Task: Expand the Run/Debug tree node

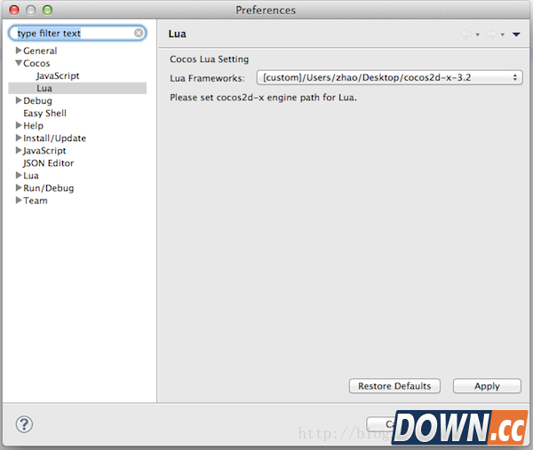Action: click(19, 188)
